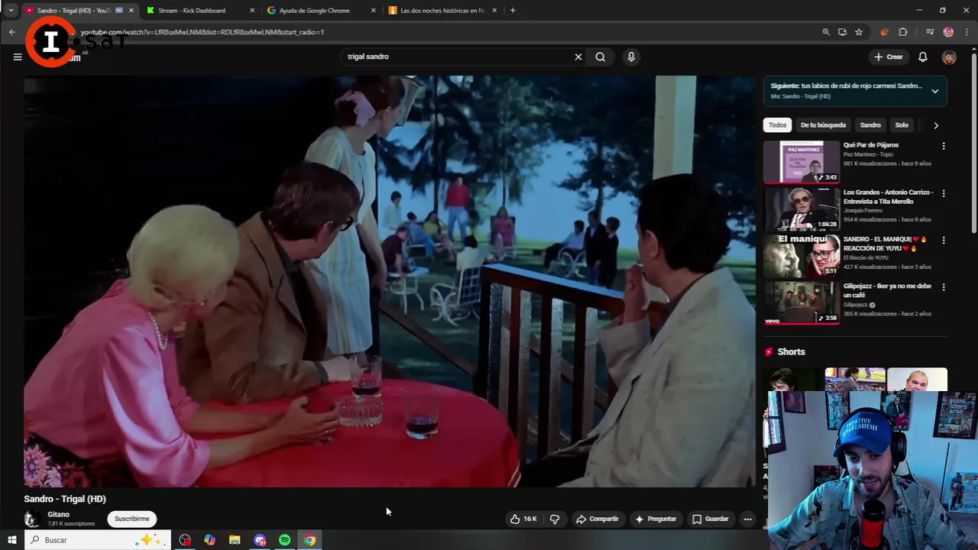Open new browser tab with plus

coord(513,11)
